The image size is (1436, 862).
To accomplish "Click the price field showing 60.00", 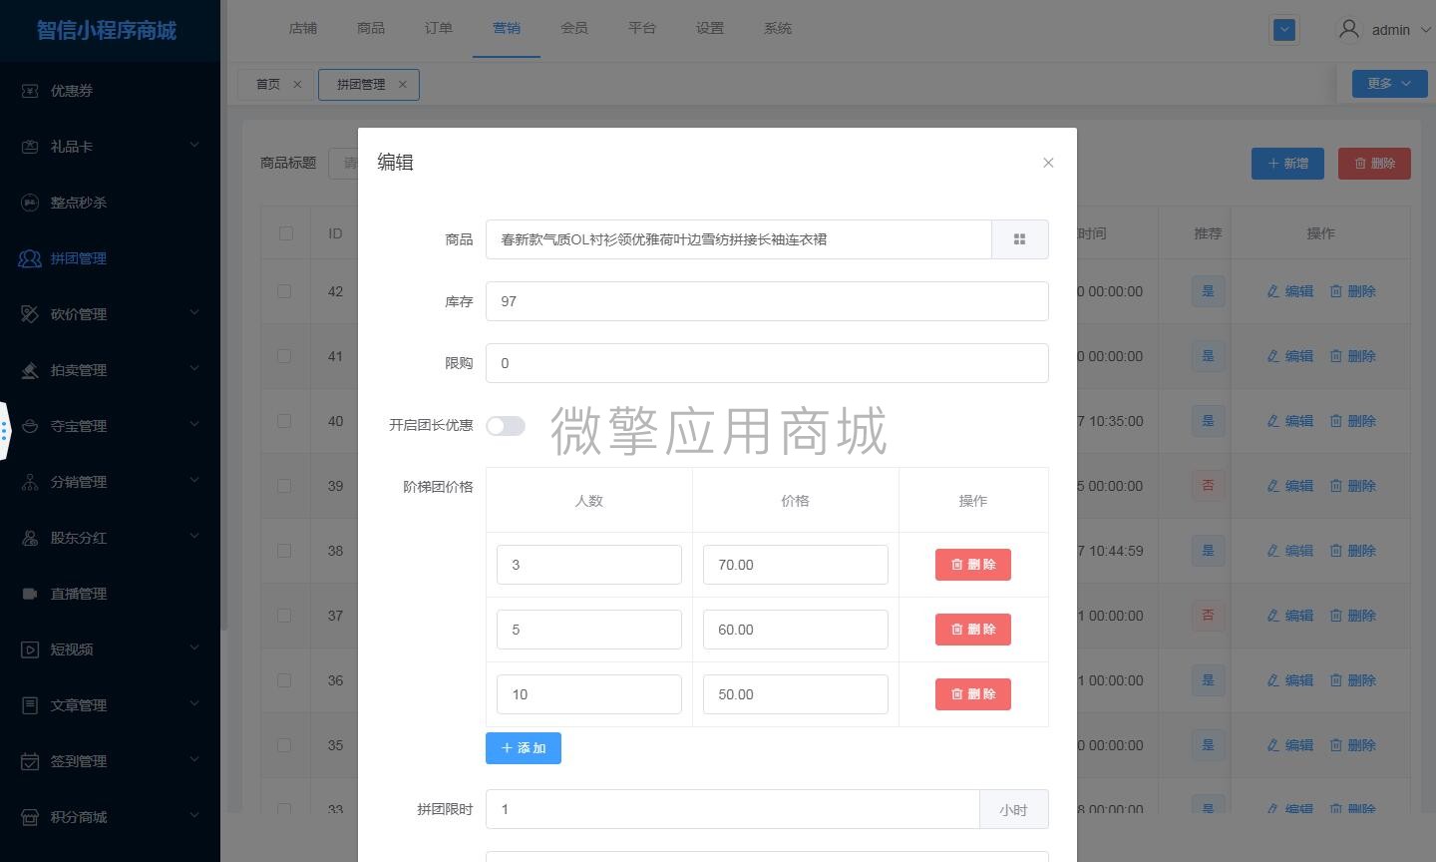I will pos(796,630).
